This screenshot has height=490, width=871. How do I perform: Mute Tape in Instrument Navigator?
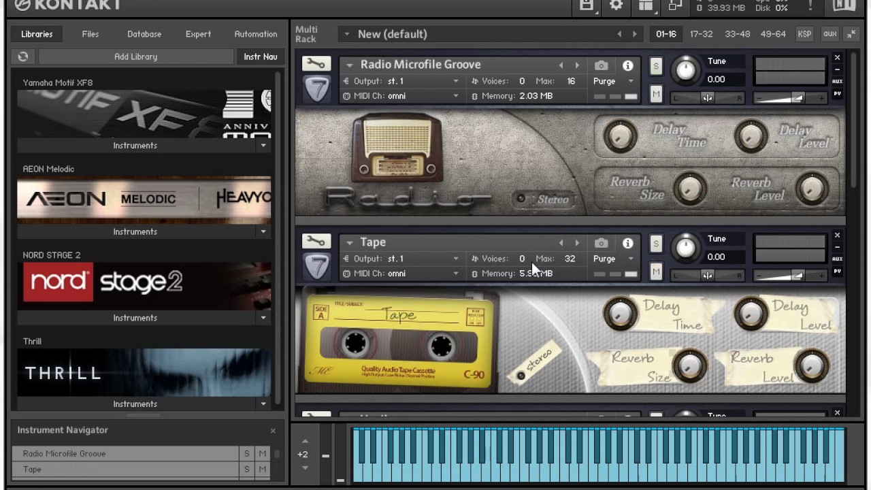[x=263, y=469]
